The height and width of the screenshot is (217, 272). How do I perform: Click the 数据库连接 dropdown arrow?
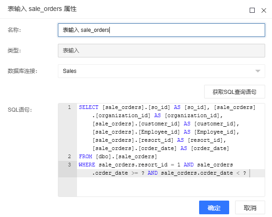point(258,71)
